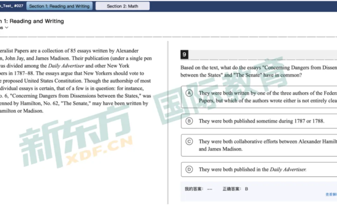Click the Reading and Writing section heading
The height and width of the screenshot is (211, 337).
click(x=33, y=21)
